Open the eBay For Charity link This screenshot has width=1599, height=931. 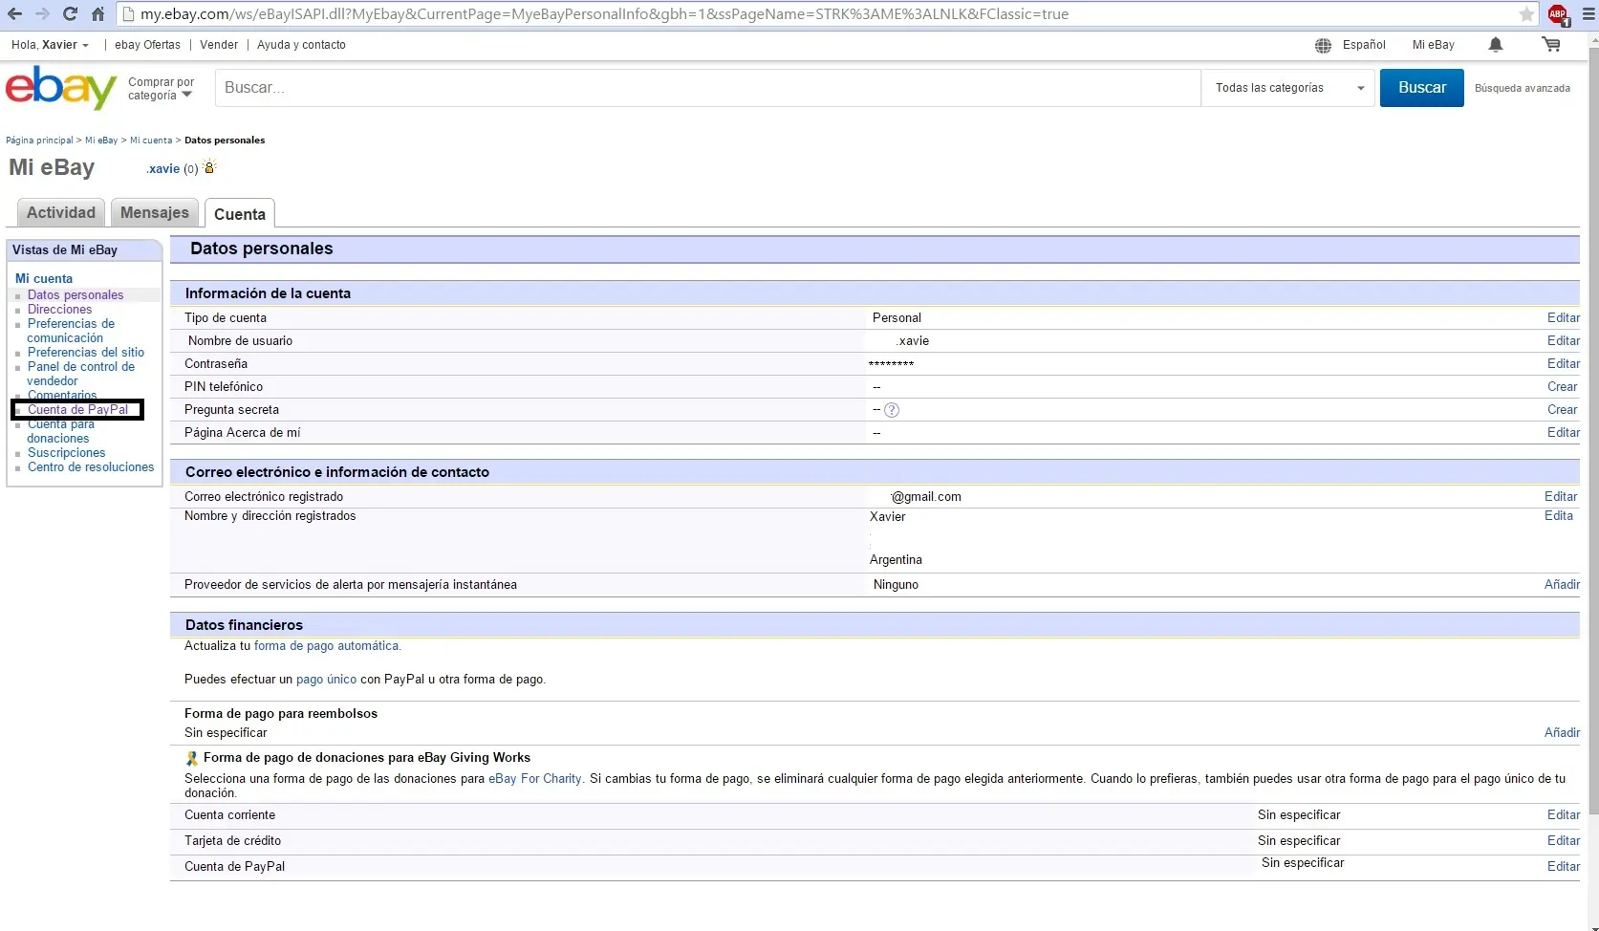pos(535,779)
